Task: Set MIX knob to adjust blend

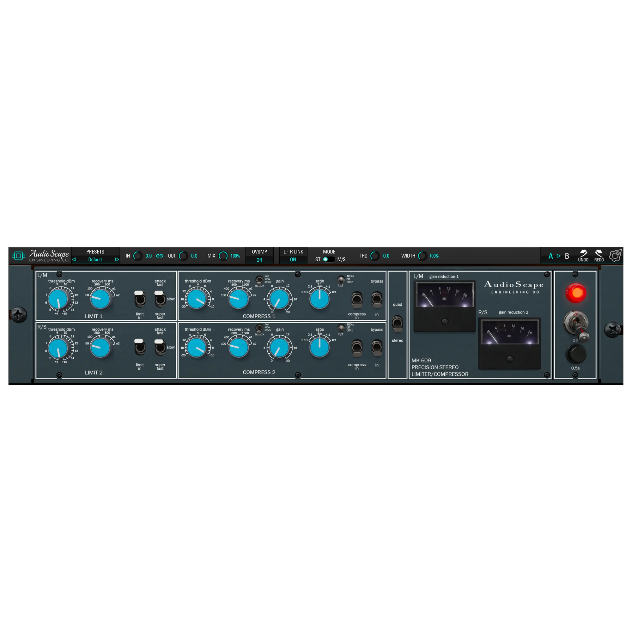Action: tap(223, 255)
